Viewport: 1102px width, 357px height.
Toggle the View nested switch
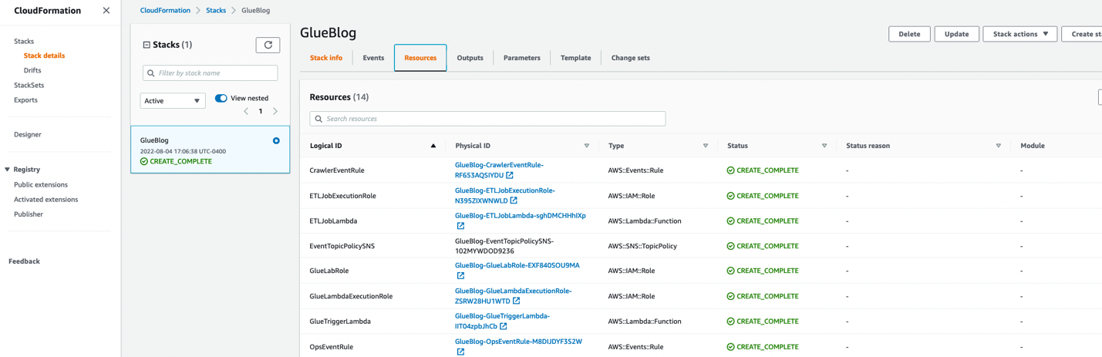[x=221, y=98]
